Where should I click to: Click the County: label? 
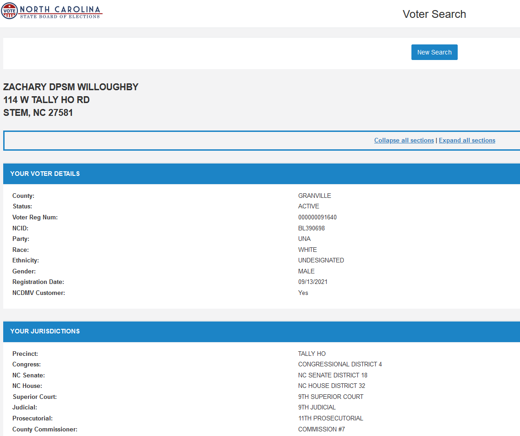pyautogui.click(x=23, y=196)
